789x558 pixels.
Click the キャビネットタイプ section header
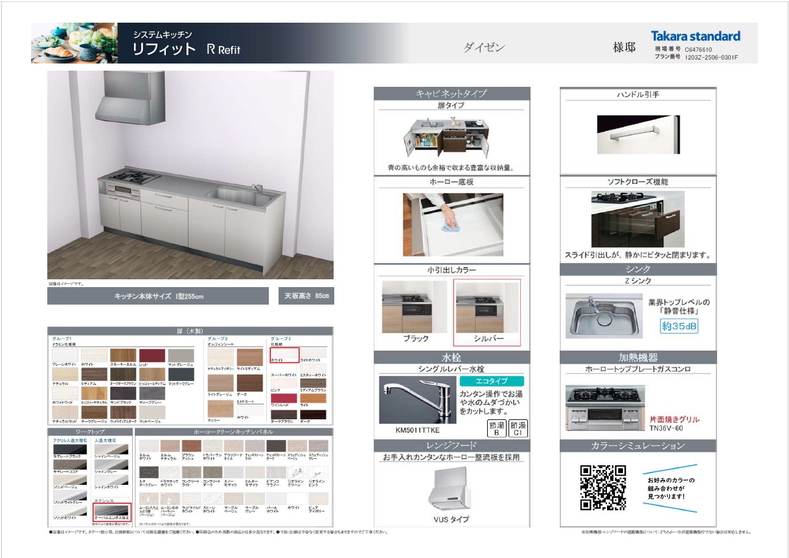click(452, 93)
